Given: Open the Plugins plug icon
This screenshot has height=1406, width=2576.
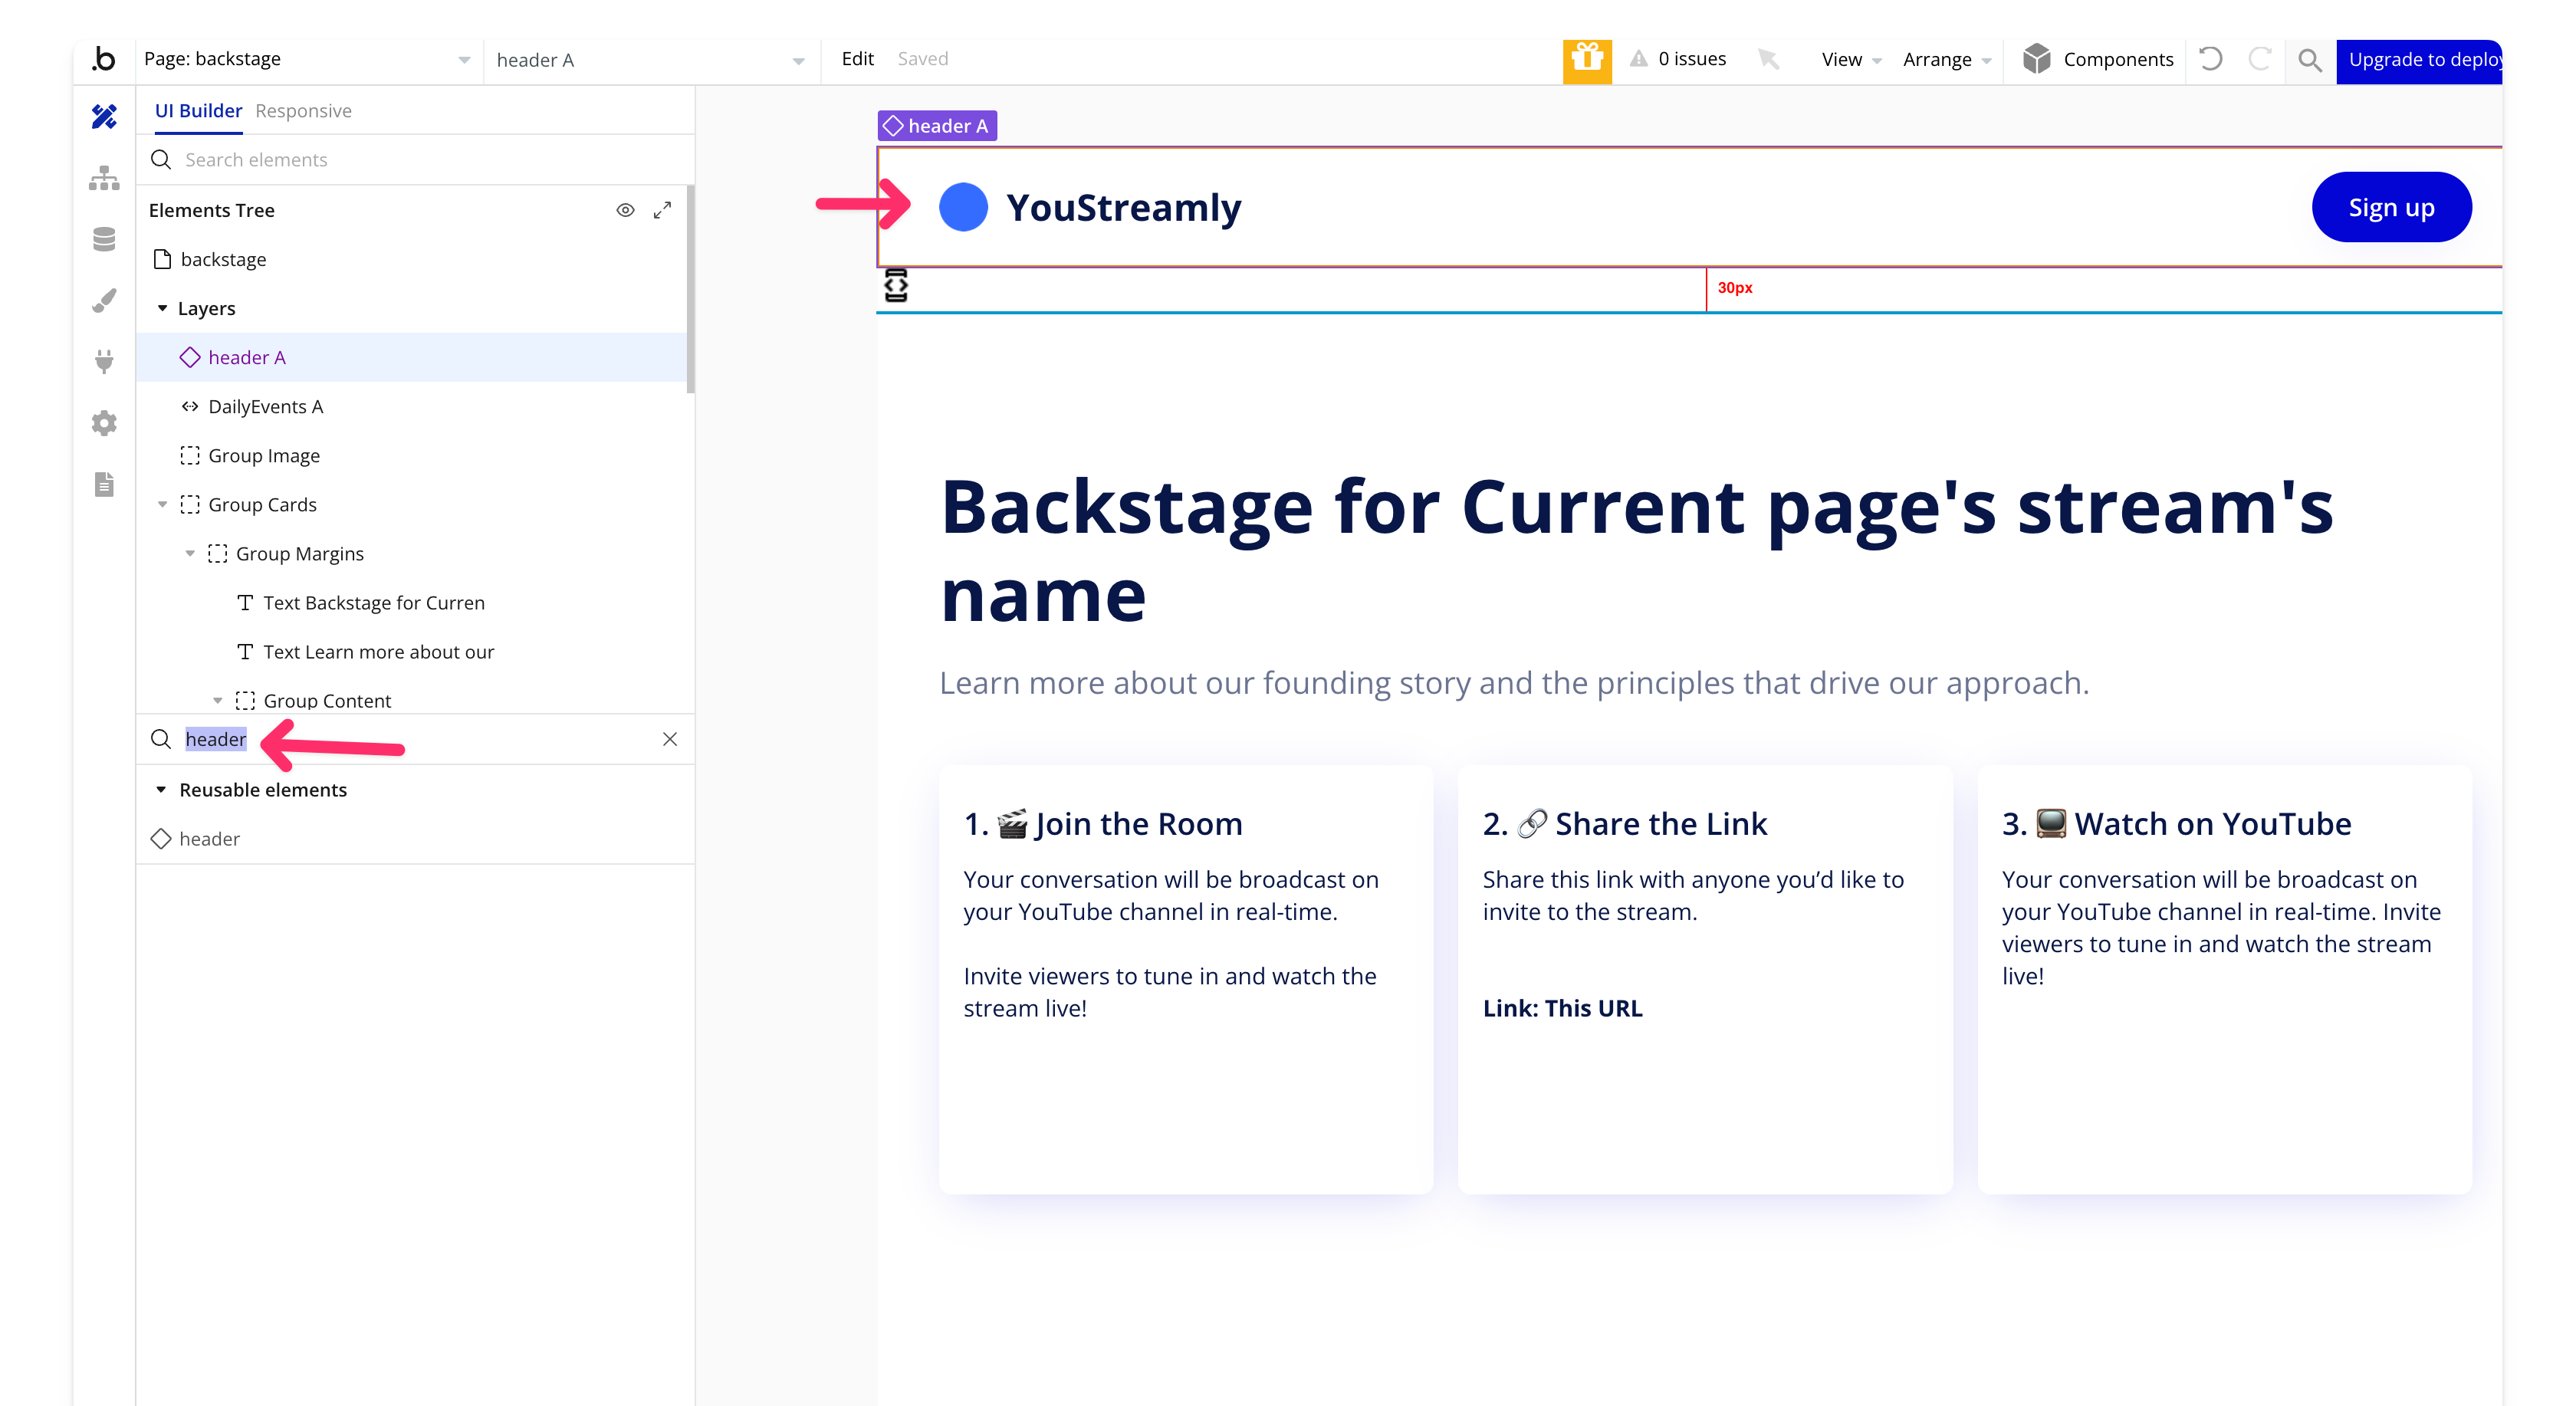Looking at the screenshot, I should tap(104, 361).
